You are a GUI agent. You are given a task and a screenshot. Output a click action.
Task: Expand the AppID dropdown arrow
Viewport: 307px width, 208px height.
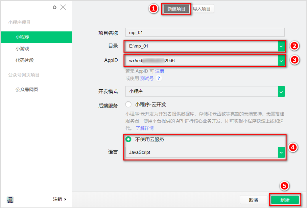point(281,61)
